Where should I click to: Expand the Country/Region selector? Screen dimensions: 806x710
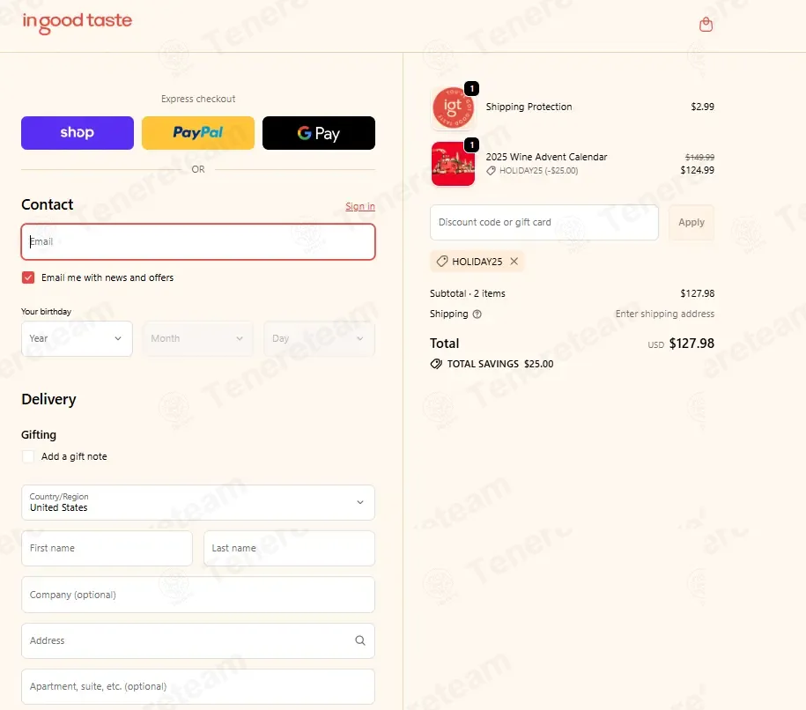click(x=198, y=502)
